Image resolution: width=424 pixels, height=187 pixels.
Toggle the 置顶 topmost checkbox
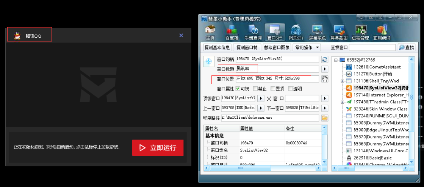273,89
